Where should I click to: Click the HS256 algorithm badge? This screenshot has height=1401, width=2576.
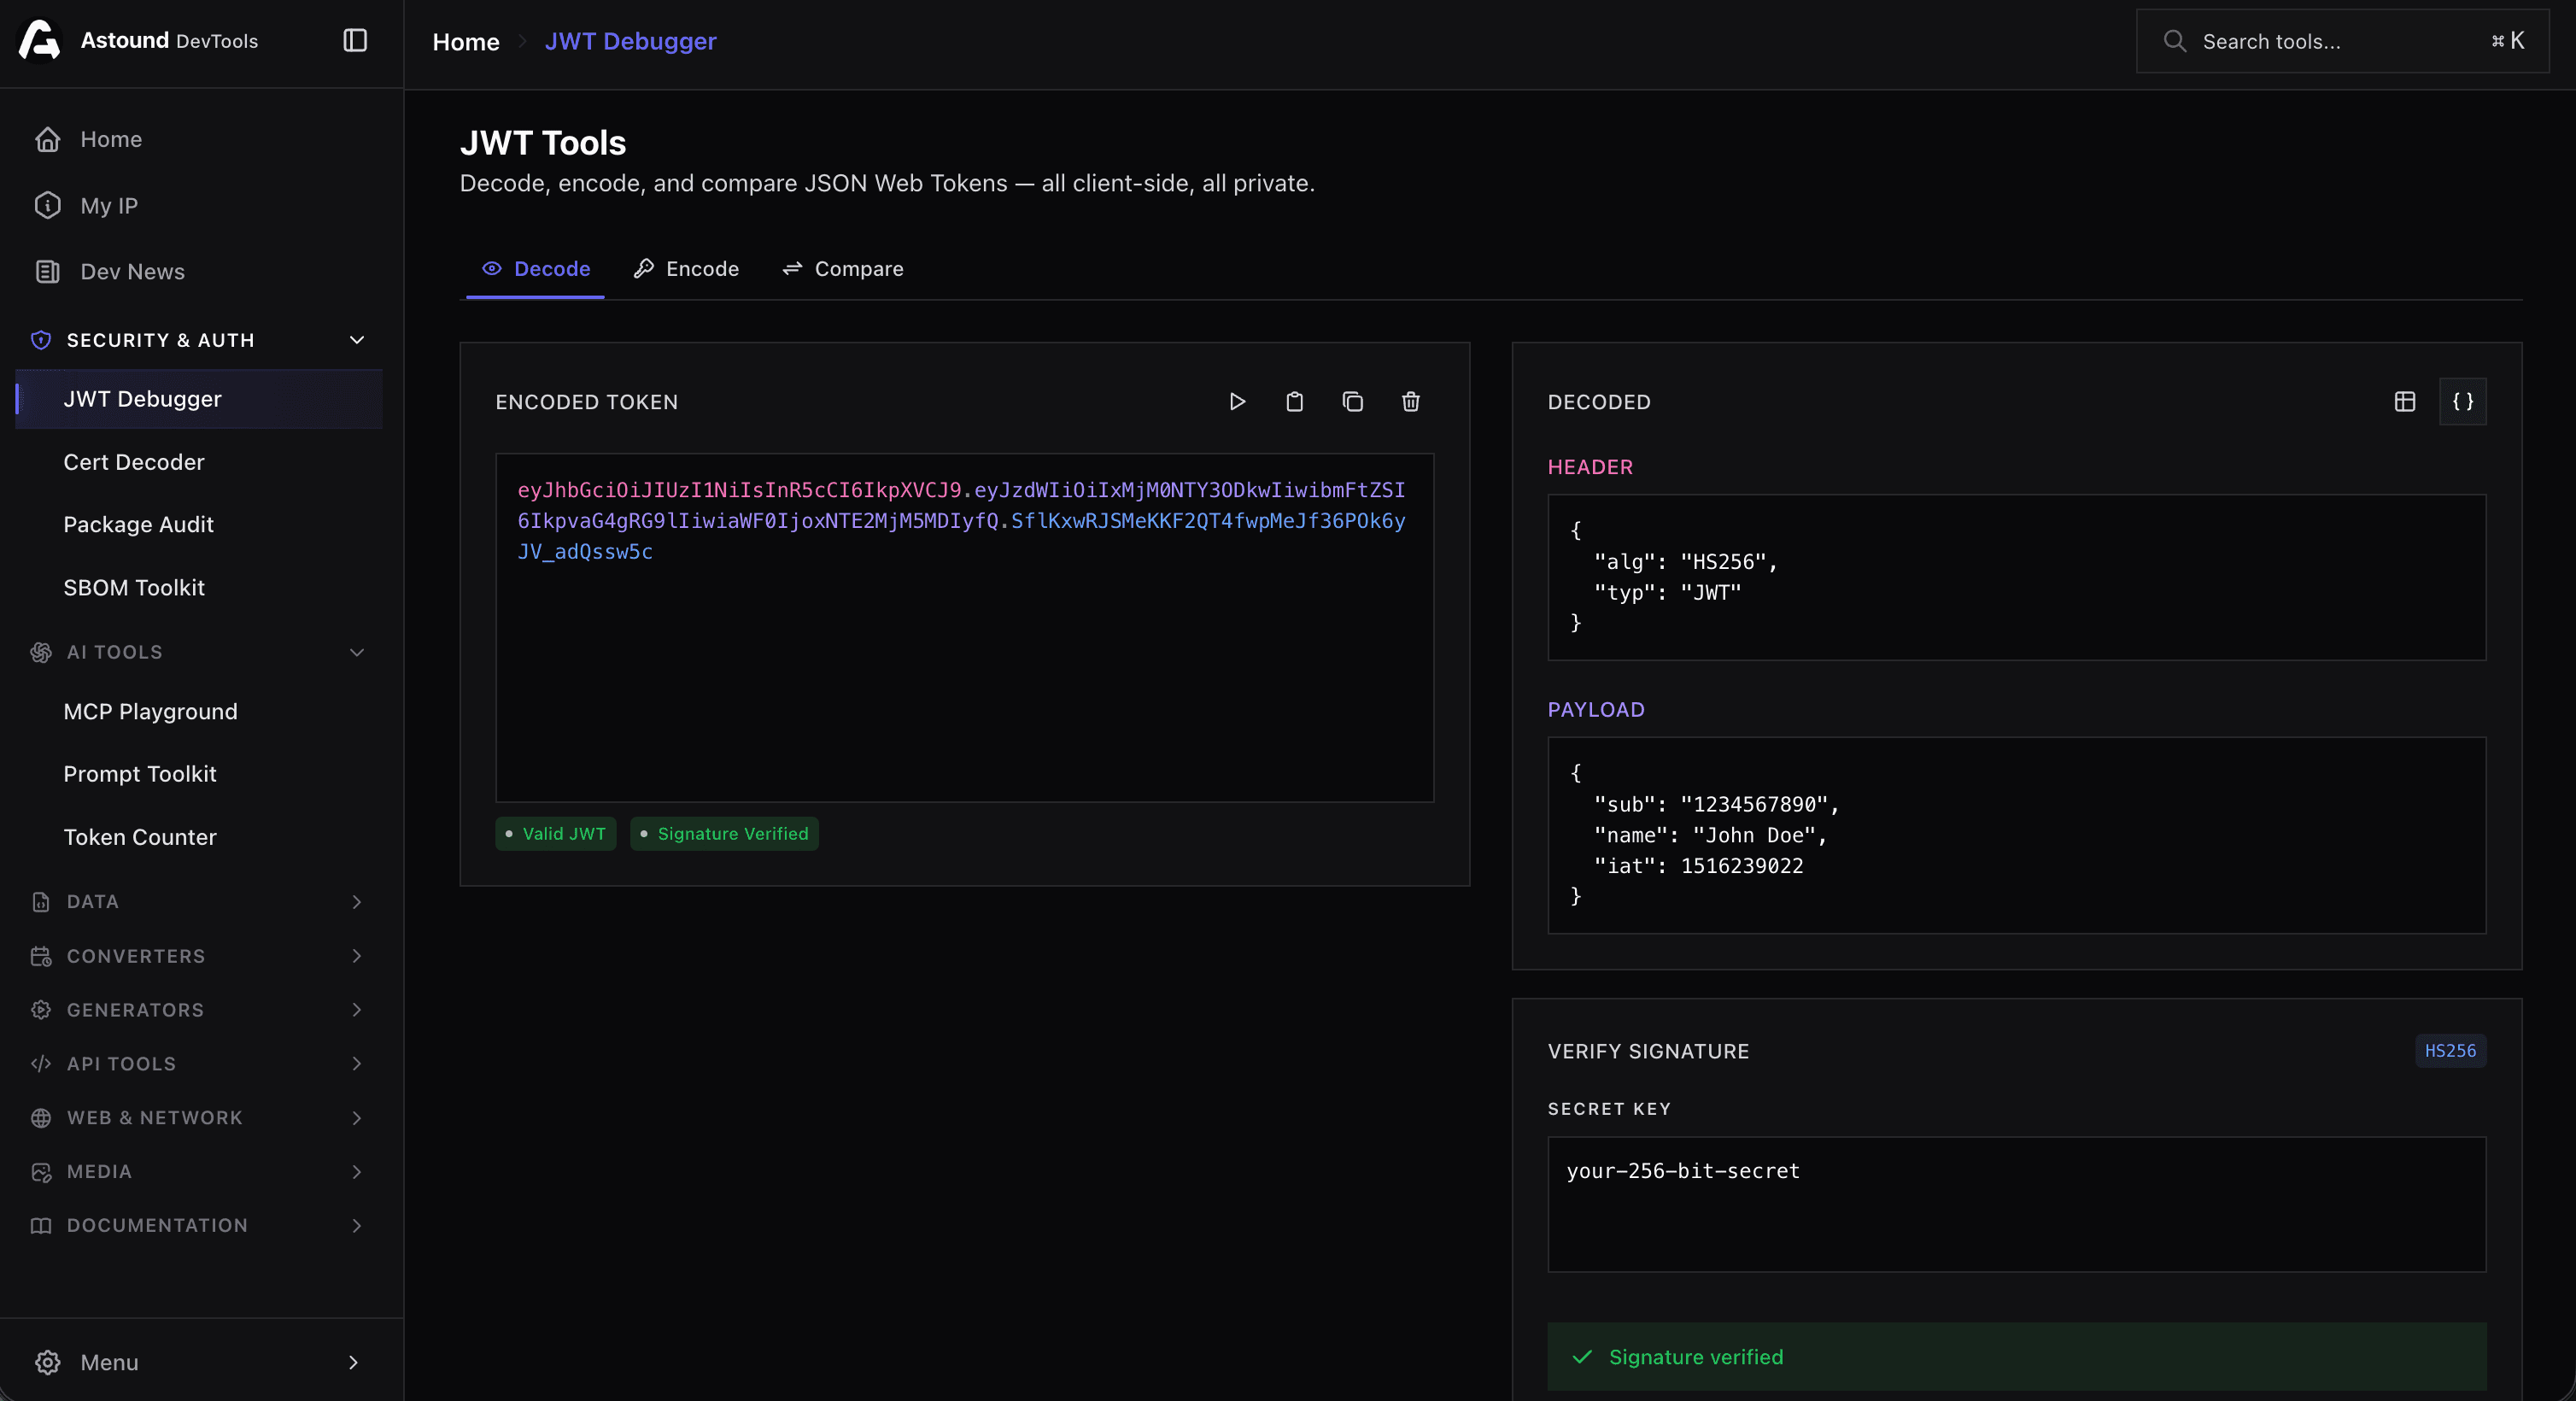pos(2450,1051)
